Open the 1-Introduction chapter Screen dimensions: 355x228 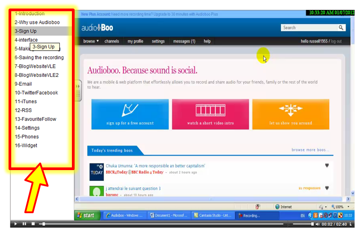30,13
